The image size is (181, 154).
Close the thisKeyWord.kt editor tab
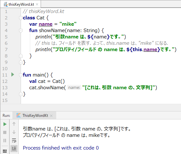click(37, 4)
